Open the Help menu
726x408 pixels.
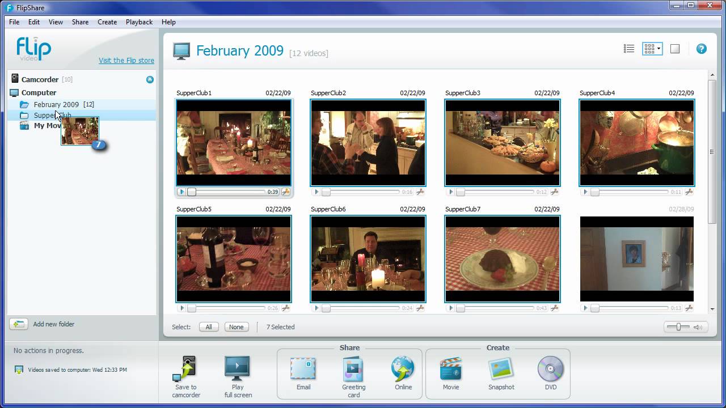(x=168, y=22)
